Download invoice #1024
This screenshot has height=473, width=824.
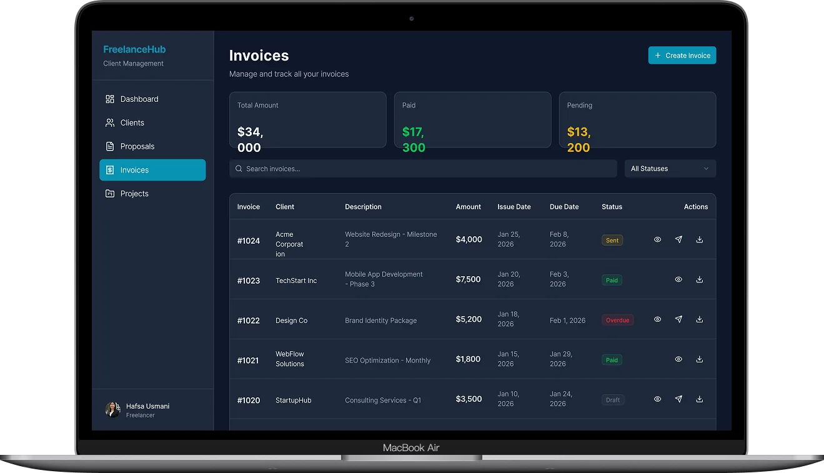(x=700, y=239)
